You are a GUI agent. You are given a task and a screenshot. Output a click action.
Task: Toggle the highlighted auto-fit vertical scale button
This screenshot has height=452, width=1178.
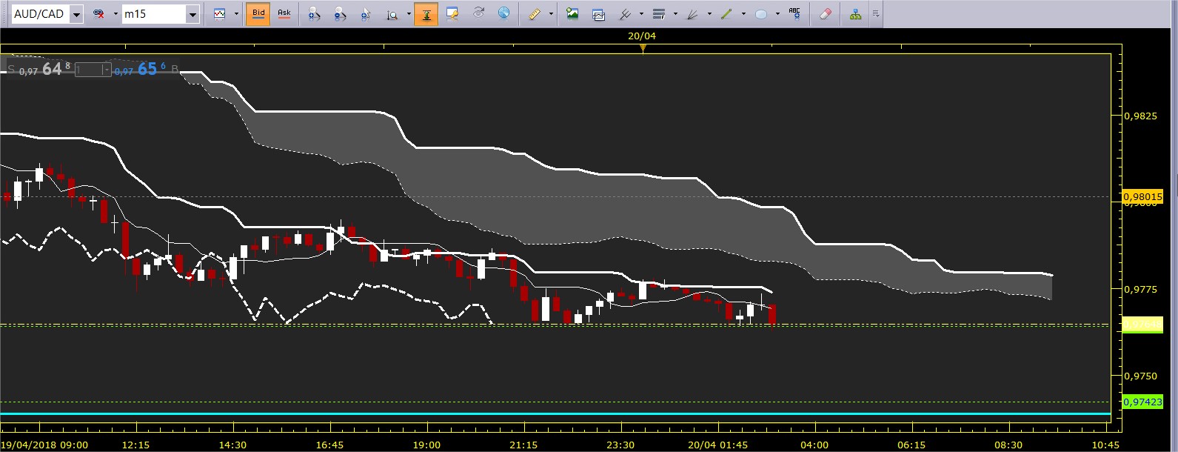[426, 13]
